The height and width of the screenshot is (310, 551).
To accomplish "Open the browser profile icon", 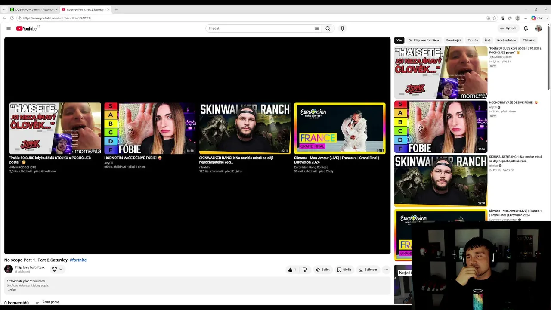I will tap(517, 18).
